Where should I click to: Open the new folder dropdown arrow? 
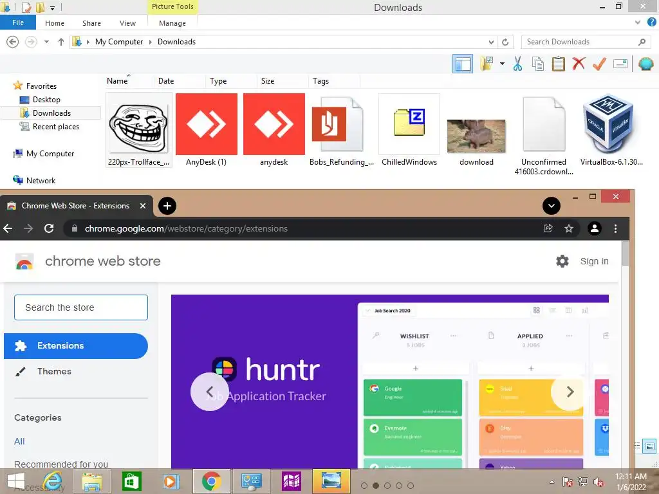coord(502,64)
